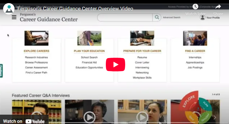Screen dimensions: 229x124
Task: Open Interviewing link
Action: point(142,67)
